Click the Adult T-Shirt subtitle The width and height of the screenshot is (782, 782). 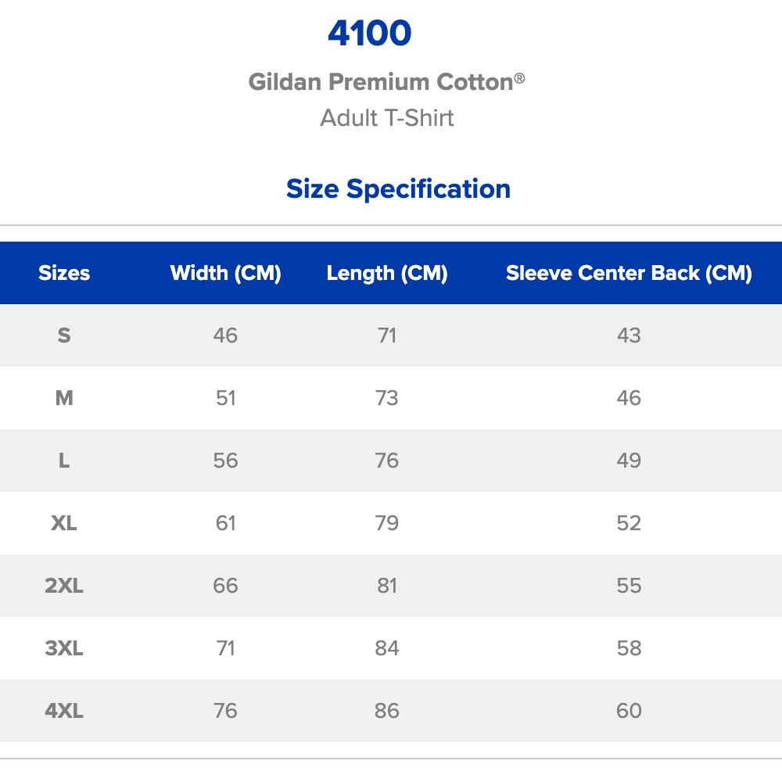387,118
